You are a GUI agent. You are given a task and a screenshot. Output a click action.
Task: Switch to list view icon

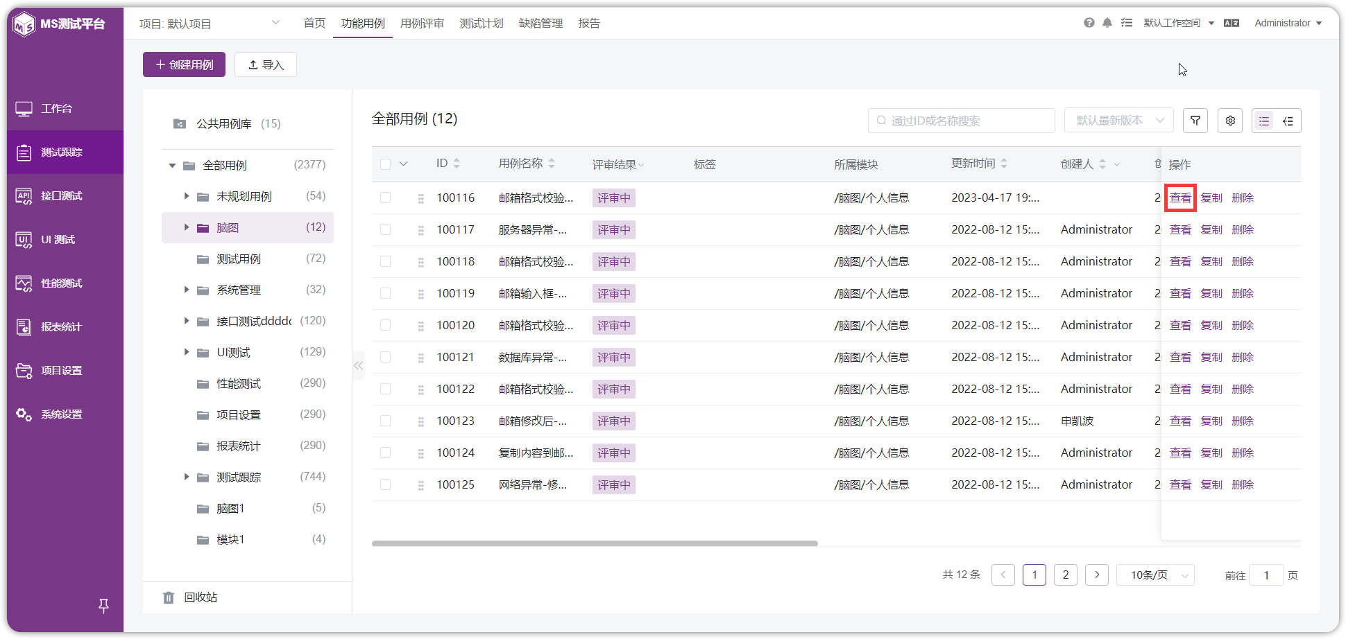[x=1264, y=121]
